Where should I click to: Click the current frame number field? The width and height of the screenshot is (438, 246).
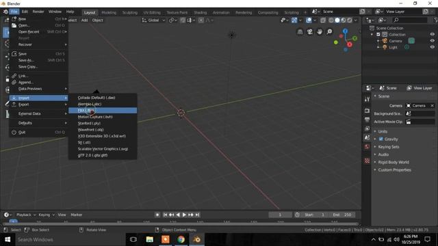pos(280,215)
